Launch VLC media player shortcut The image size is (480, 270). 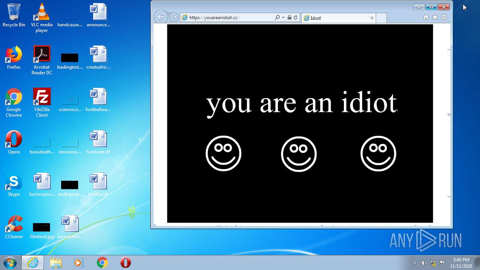click(42, 18)
